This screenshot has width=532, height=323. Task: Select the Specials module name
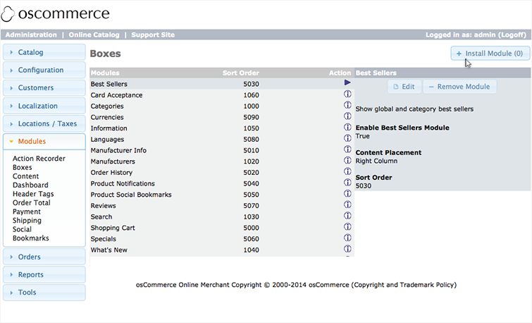click(103, 239)
